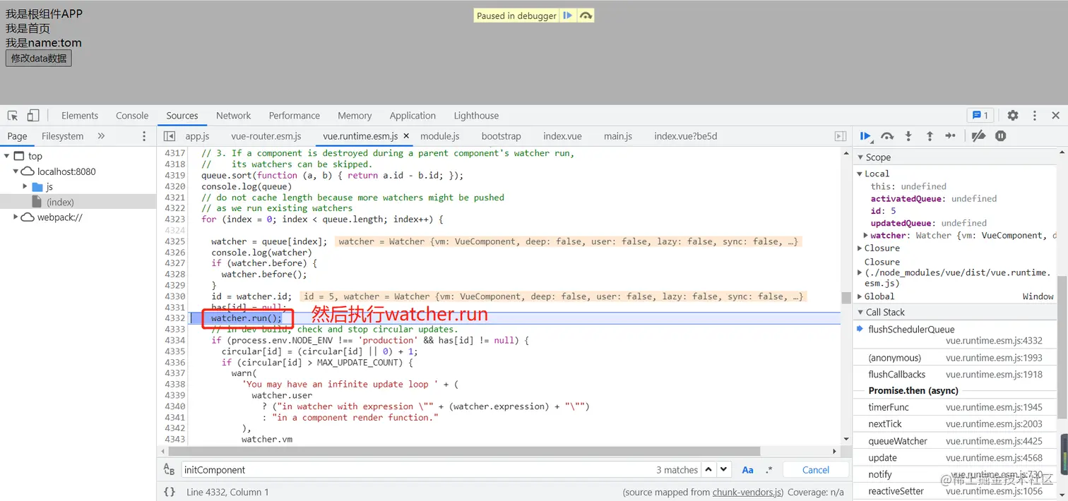The height and width of the screenshot is (501, 1068).
Task: Cancel the source search
Action: [816, 470]
